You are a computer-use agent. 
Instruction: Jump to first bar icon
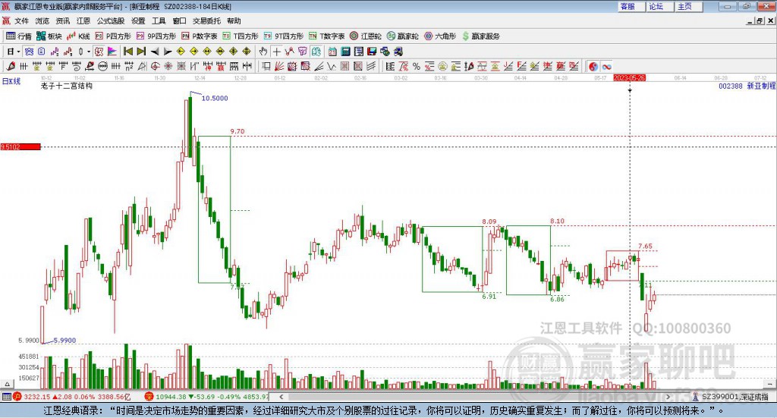coord(127,52)
